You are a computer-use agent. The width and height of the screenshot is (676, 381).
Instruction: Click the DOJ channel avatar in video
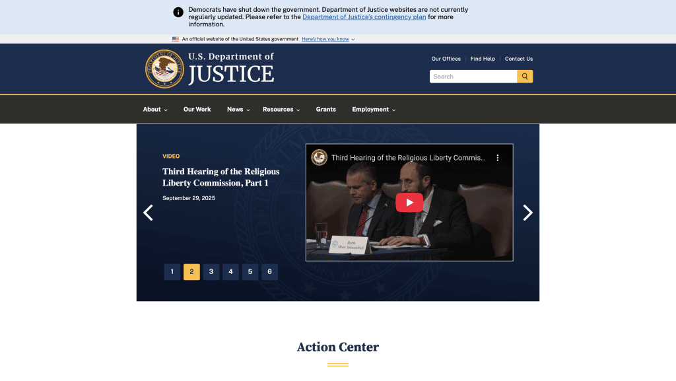coord(320,158)
